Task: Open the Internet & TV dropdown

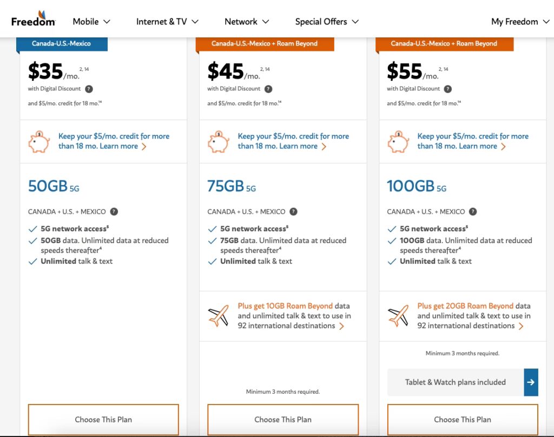Action: (x=167, y=22)
